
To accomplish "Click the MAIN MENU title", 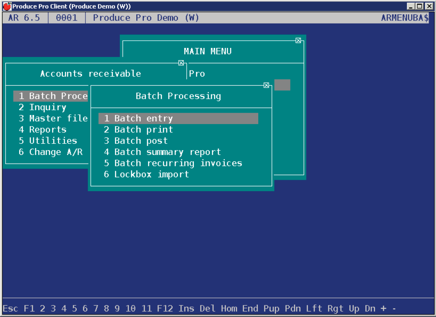I will [x=208, y=51].
